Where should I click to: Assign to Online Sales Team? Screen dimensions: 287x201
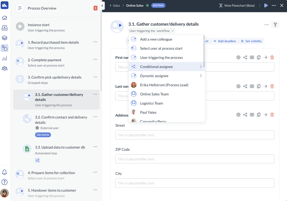(166, 94)
